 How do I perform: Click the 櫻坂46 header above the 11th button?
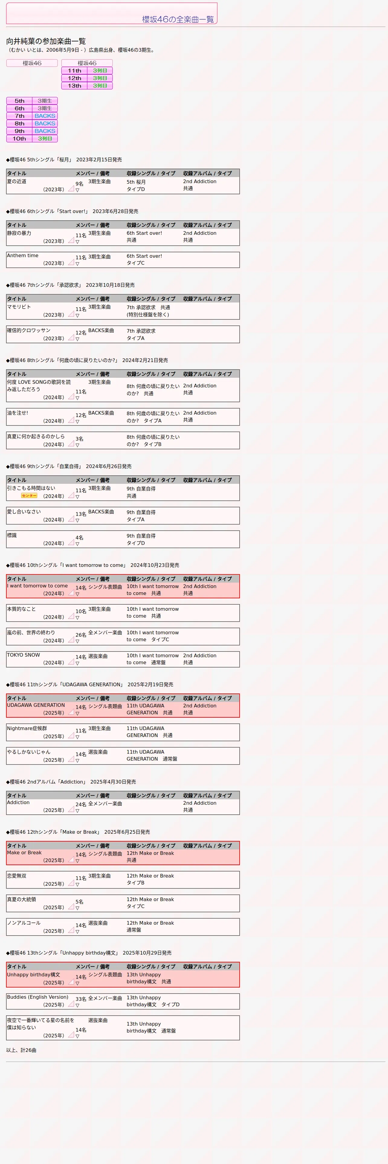coord(87,63)
